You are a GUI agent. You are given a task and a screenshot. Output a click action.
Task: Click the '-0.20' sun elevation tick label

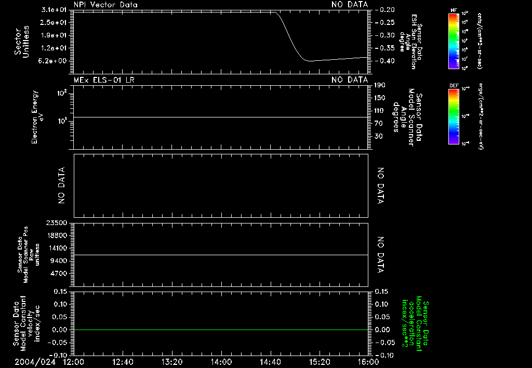385,10
